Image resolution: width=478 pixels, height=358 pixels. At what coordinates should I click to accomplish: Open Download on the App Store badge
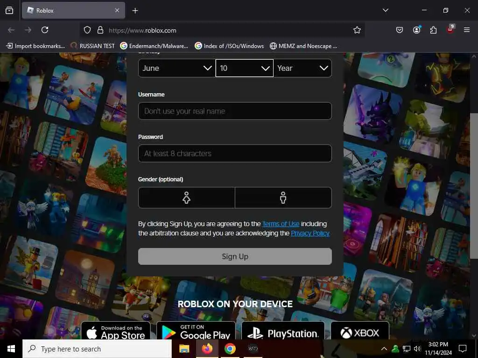point(116,331)
